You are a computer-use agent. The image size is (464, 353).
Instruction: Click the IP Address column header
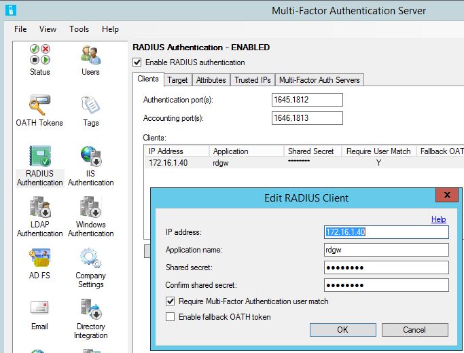tap(177, 151)
